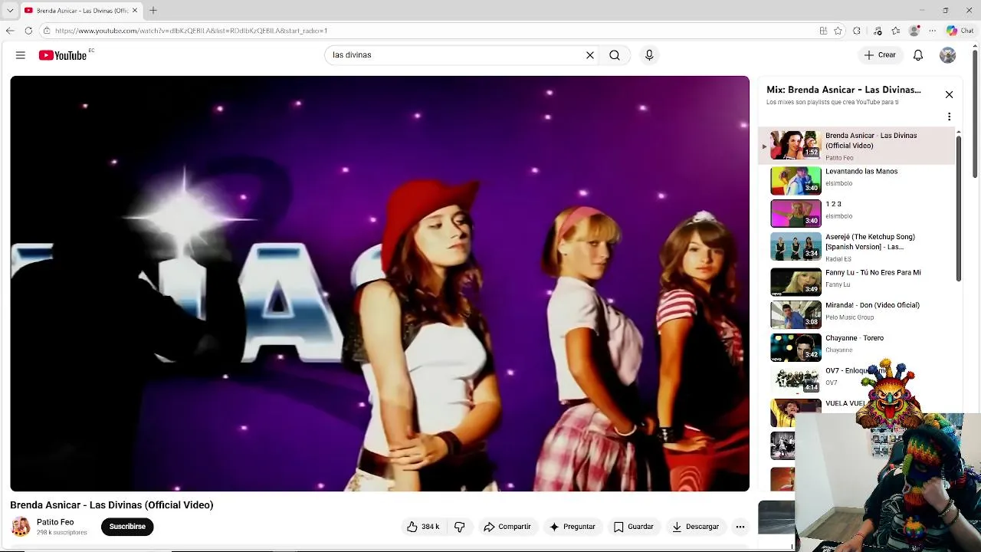Viewport: 981px width, 552px height.
Task: Close the Mix playlist panel
Action: (x=949, y=94)
